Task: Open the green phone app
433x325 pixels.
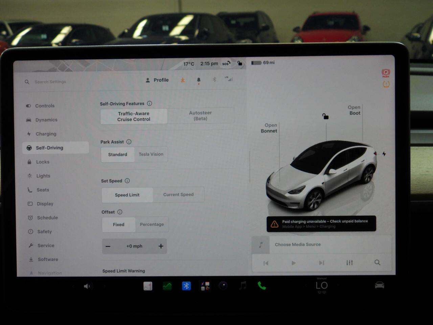Action: tap(261, 286)
